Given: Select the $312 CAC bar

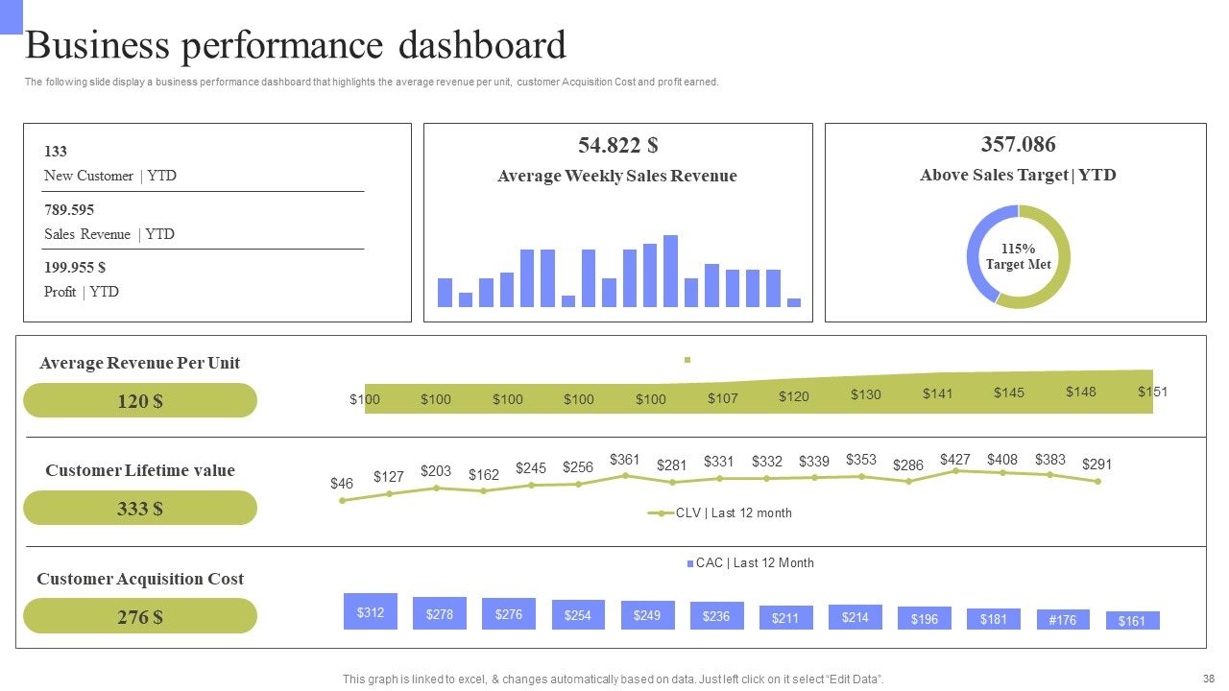Looking at the screenshot, I should click(x=371, y=611).
